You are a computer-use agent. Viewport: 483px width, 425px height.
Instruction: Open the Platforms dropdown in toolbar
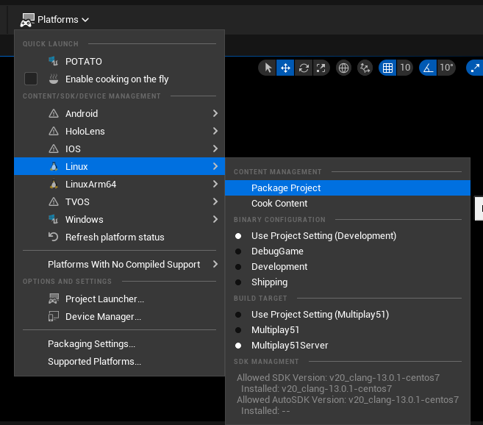tap(55, 20)
